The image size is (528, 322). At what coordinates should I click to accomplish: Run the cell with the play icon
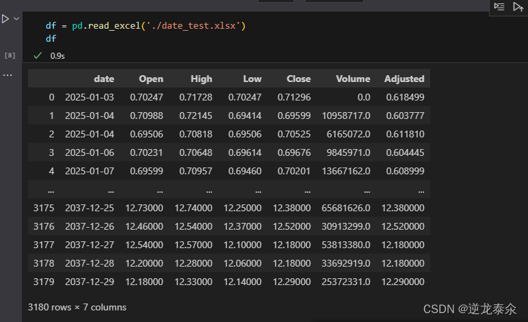coord(5,18)
